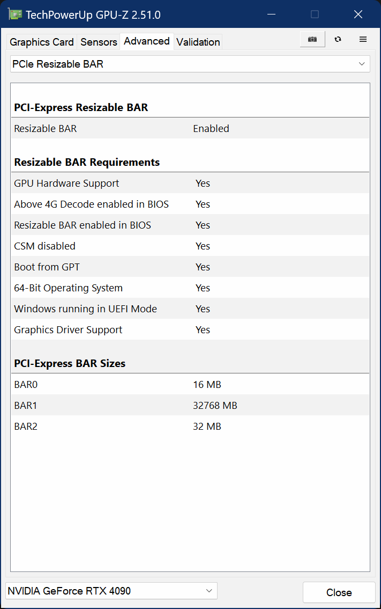381x609 pixels.
Task: Open the hamburger menu icon
Action: (x=363, y=39)
